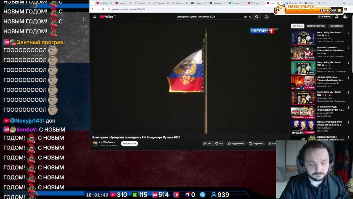Open Electro Swing Mix Best of 2024 title
The image size is (353, 199).
tap(329, 34)
